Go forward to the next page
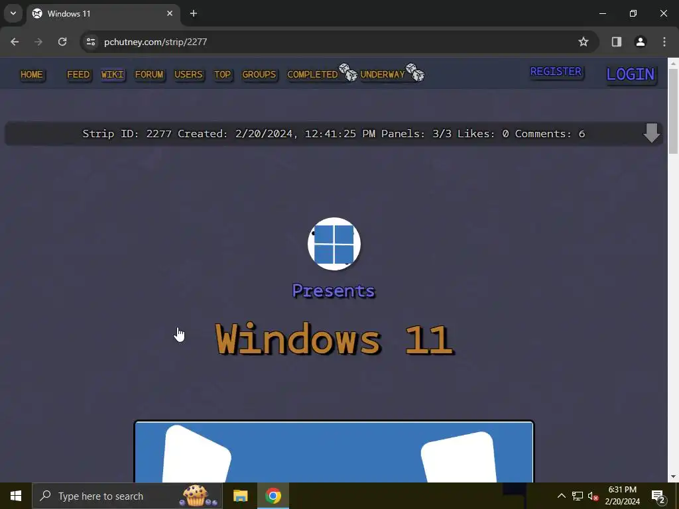 [x=38, y=42]
